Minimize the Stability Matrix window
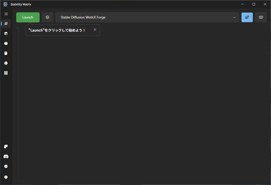The width and height of the screenshot is (271, 185). point(242,4)
